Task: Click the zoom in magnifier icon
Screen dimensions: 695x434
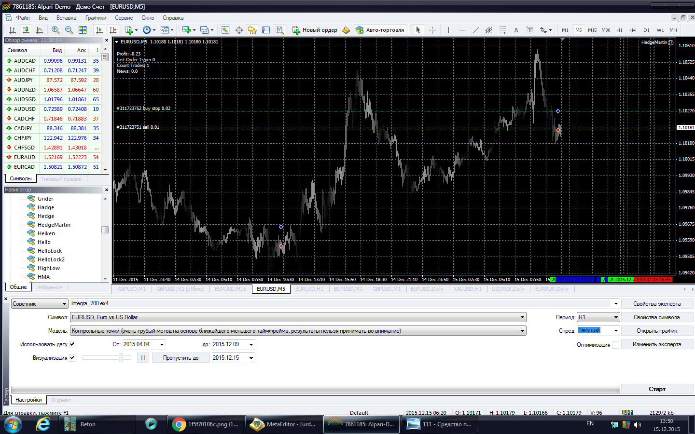Action: click(56, 30)
